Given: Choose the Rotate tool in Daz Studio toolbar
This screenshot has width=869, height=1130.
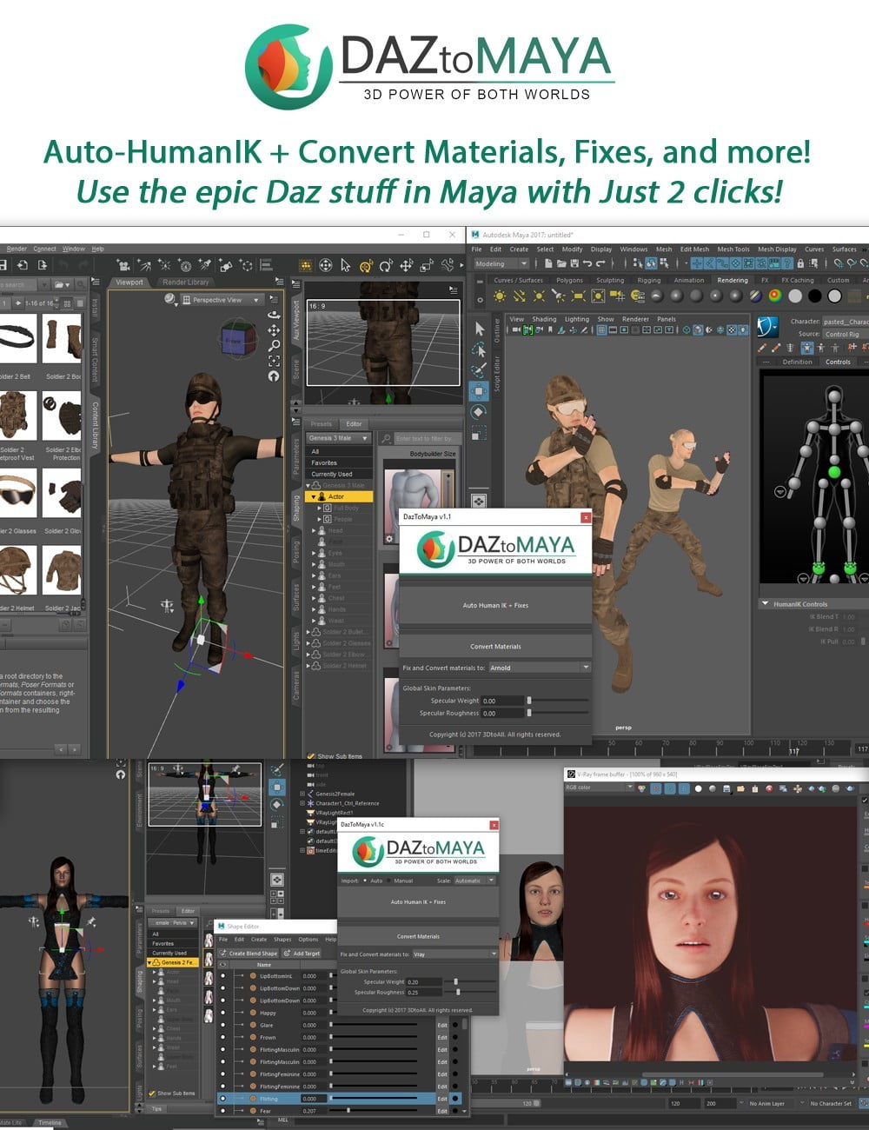Looking at the screenshot, I should click(x=386, y=265).
